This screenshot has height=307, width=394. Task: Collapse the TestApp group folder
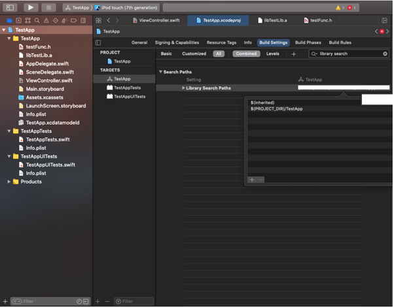tap(9, 39)
